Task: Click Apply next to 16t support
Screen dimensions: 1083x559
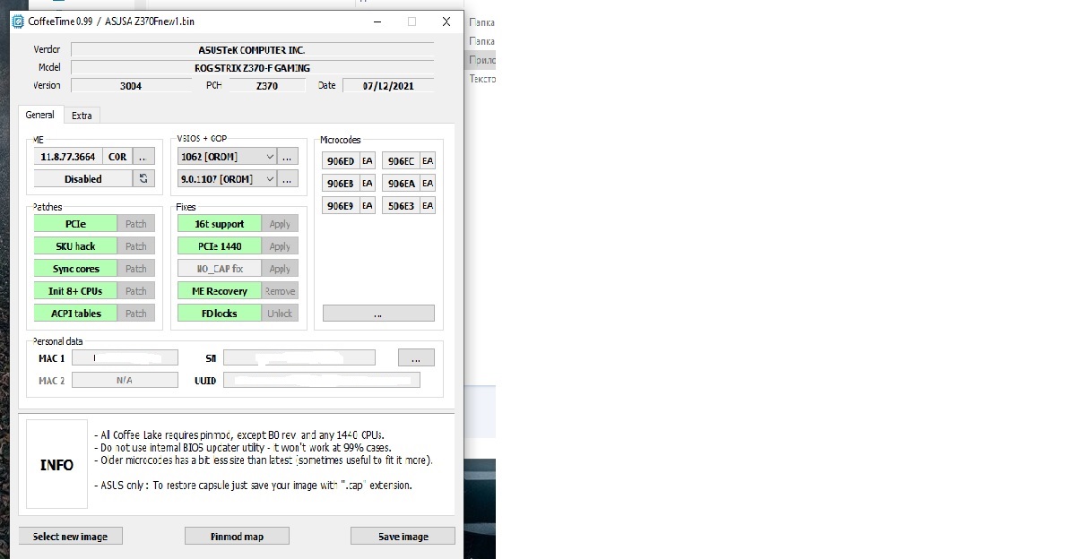Action: point(280,223)
